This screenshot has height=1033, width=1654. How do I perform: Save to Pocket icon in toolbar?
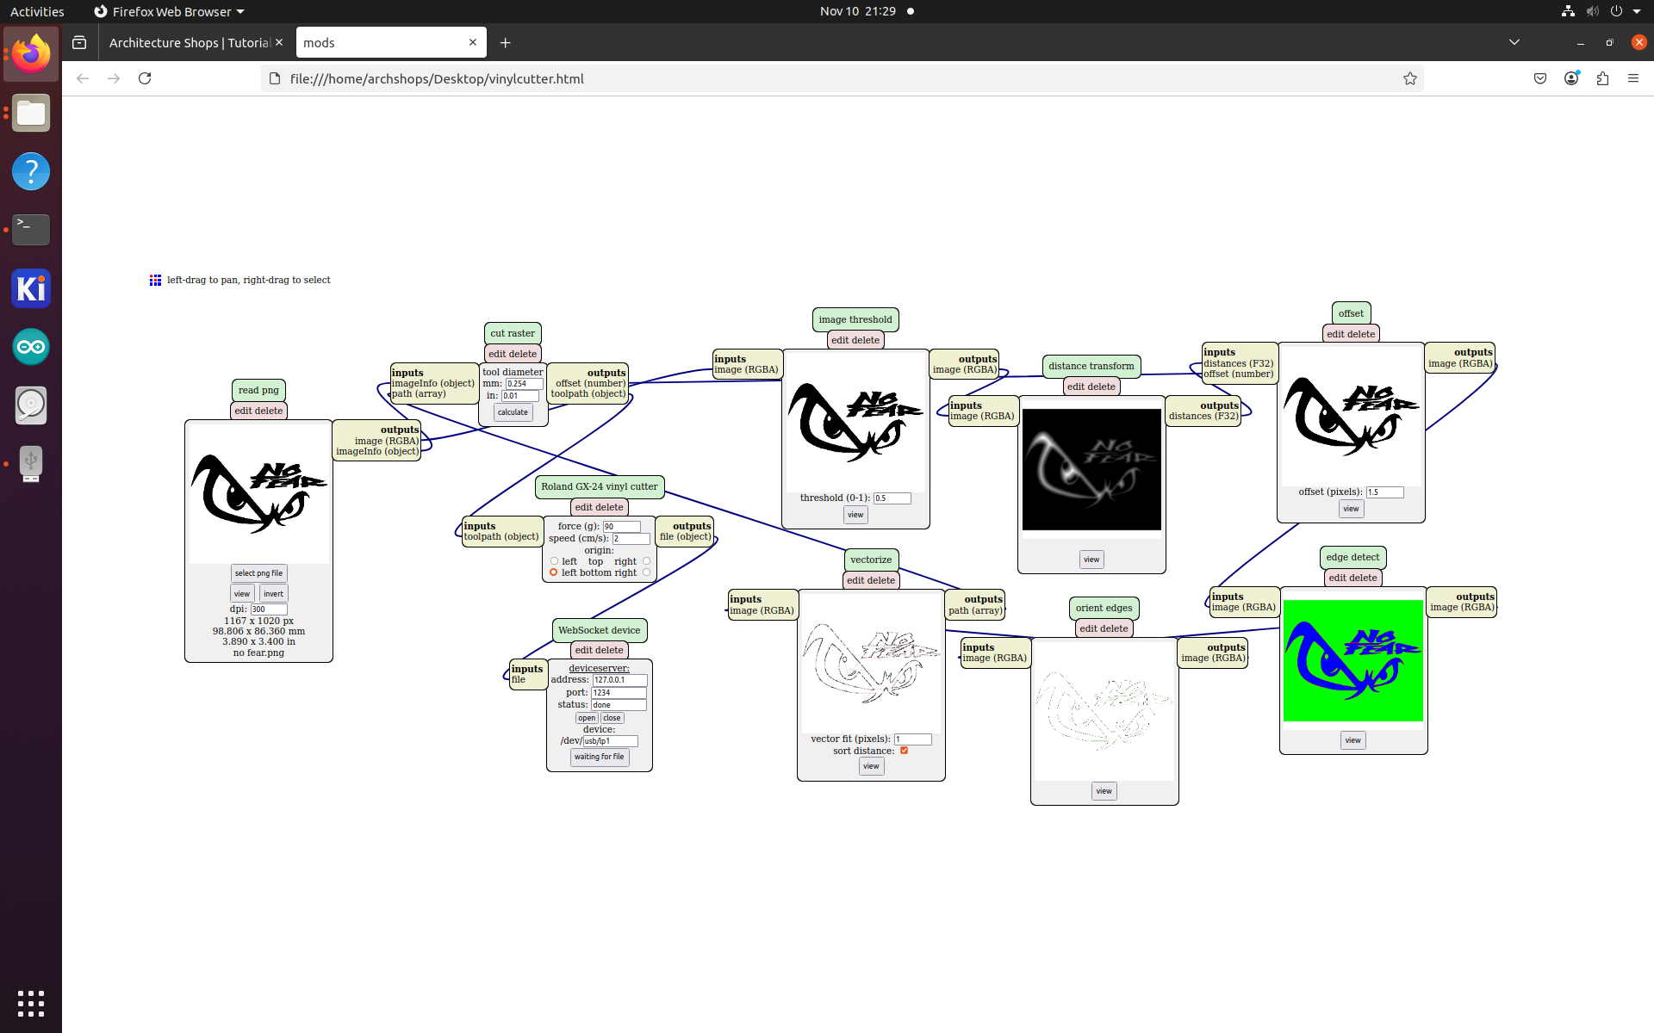tap(1540, 78)
